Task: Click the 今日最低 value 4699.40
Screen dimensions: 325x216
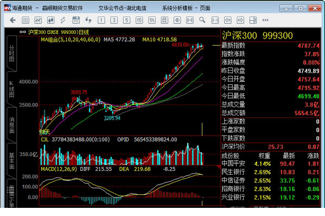Action: click(308, 97)
